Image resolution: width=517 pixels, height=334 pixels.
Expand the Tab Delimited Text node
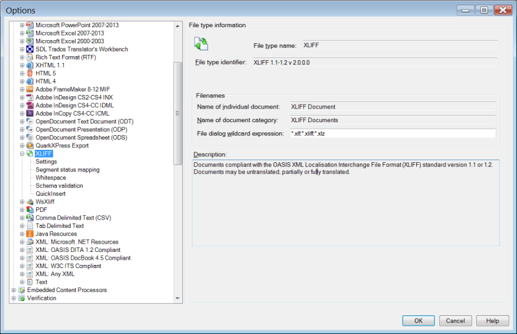[x=22, y=225]
